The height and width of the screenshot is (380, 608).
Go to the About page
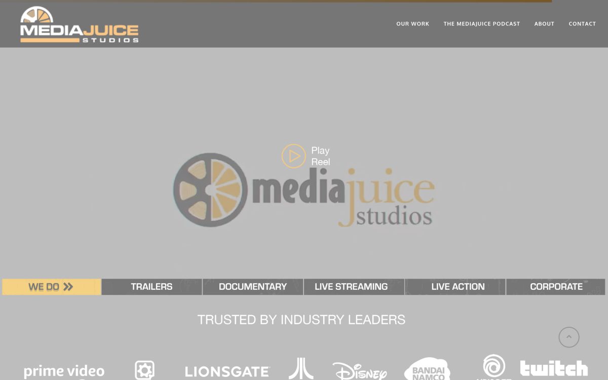coord(544,24)
